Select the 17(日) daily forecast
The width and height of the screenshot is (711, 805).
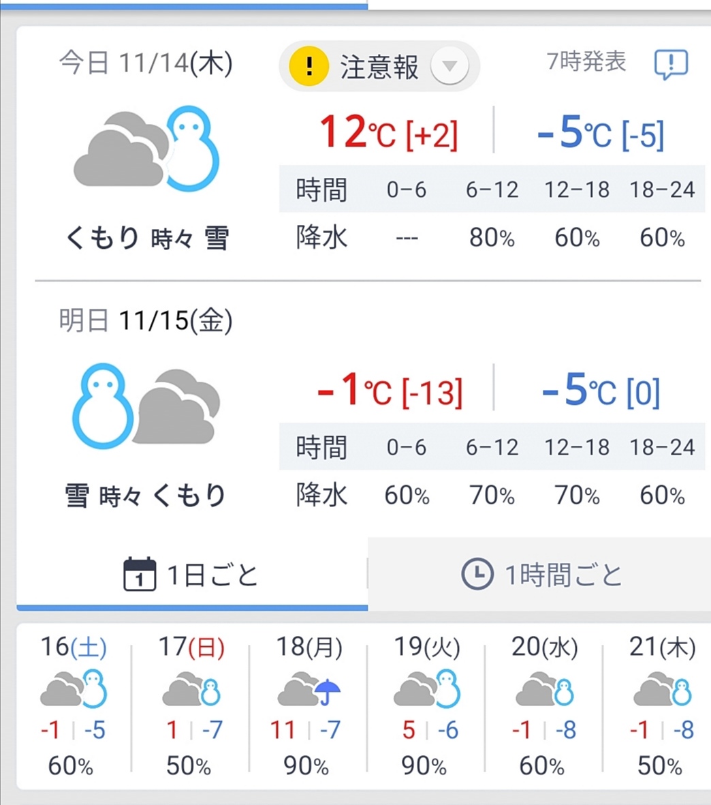point(191,706)
